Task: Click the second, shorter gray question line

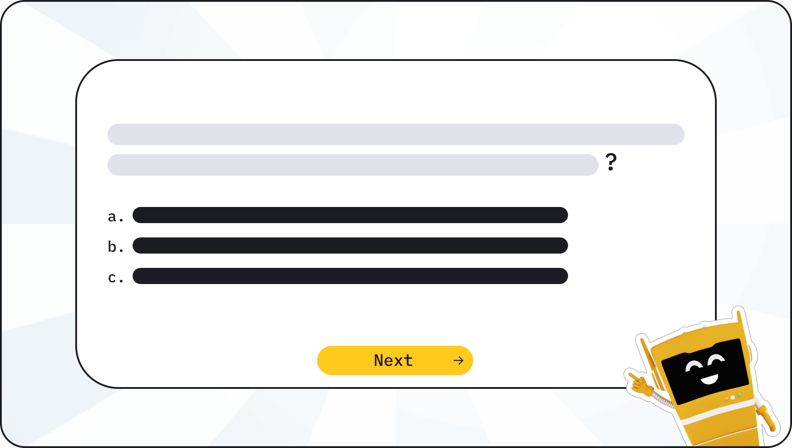Action: 353,165
